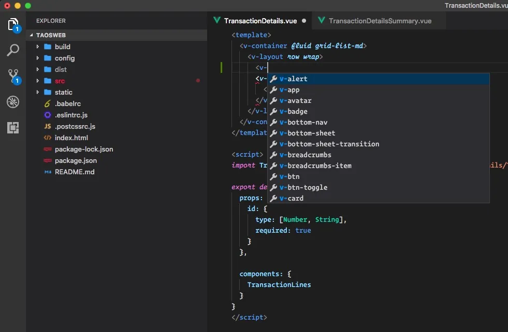The image size is (508, 332).
Task: Open Source Control view icon
Action: pyautogui.click(x=13, y=77)
